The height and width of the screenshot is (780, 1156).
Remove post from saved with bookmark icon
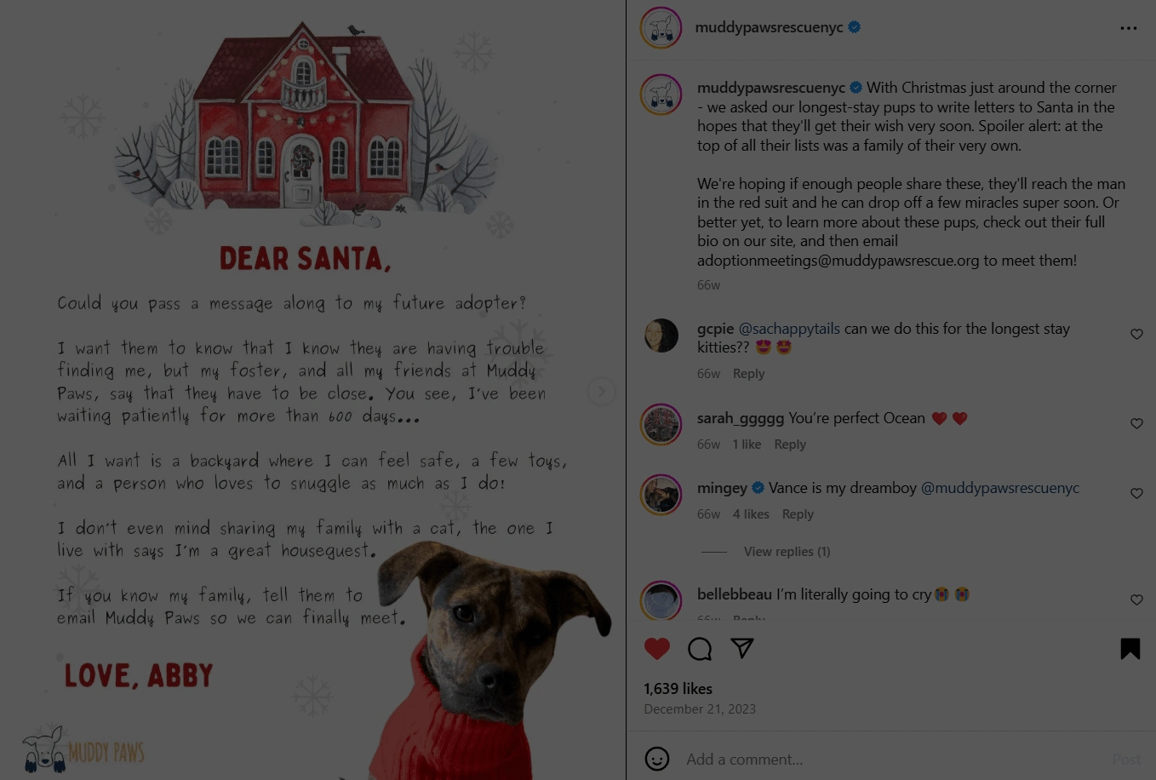coord(1130,649)
